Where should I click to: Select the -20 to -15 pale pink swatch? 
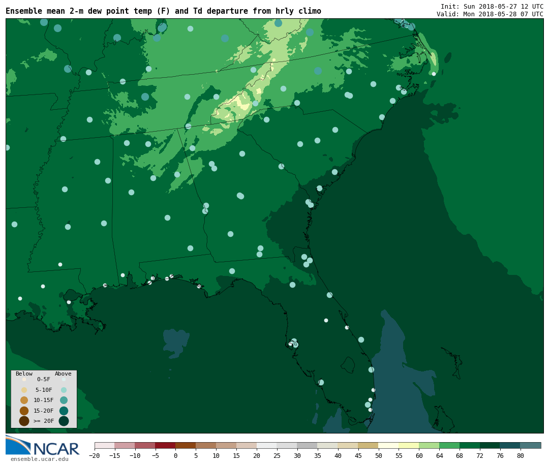105,445
